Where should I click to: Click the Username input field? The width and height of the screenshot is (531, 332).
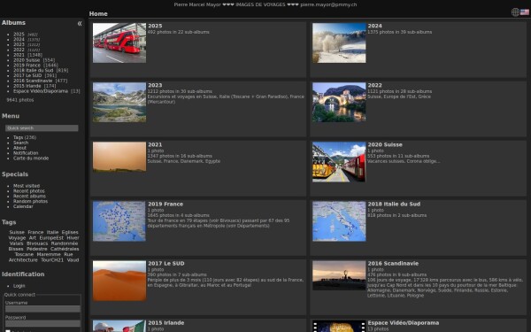coord(42,309)
